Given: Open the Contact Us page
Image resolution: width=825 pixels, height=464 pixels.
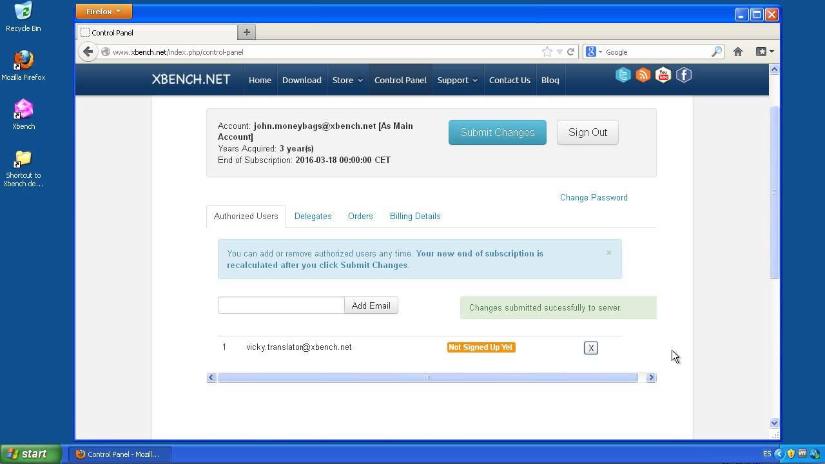Looking at the screenshot, I should pyautogui.click(x=509, y=80).
